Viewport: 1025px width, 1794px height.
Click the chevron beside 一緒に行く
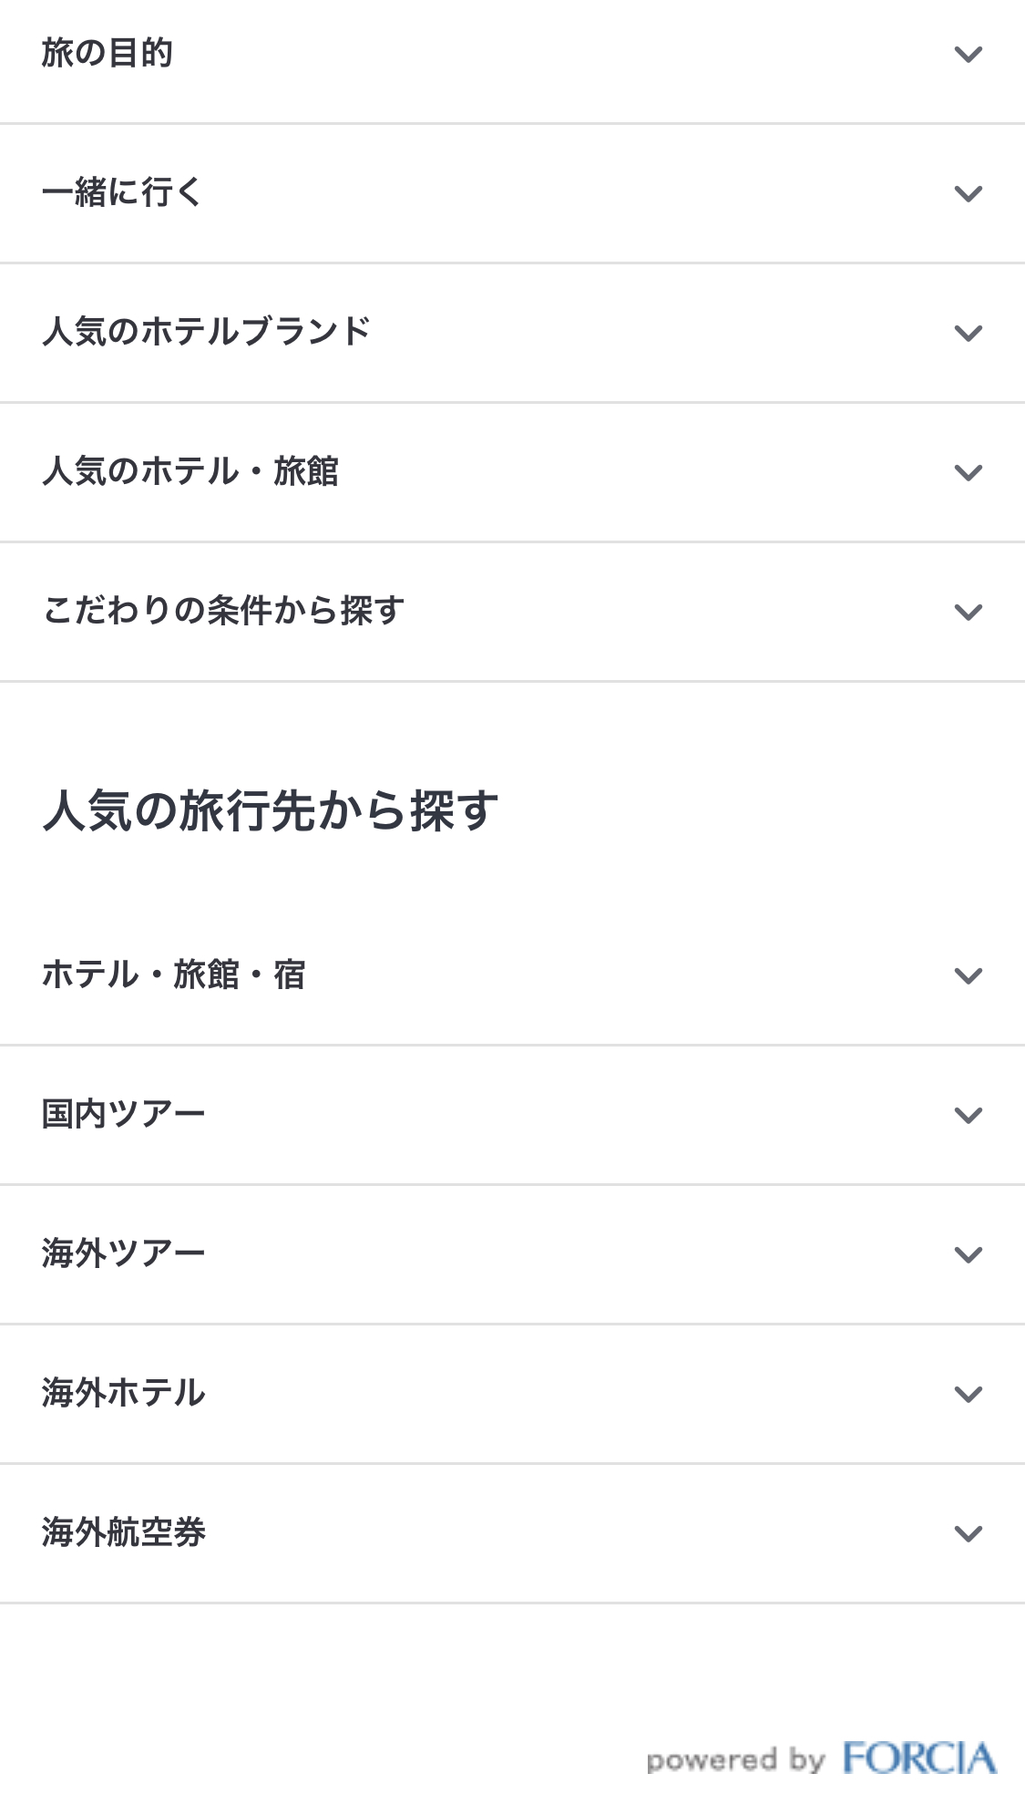[x=968, y=194]
